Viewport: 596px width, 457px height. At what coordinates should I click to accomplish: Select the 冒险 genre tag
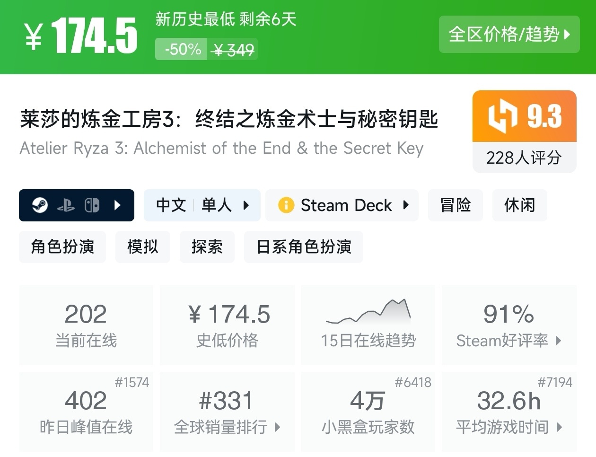(x=456, y=205)
